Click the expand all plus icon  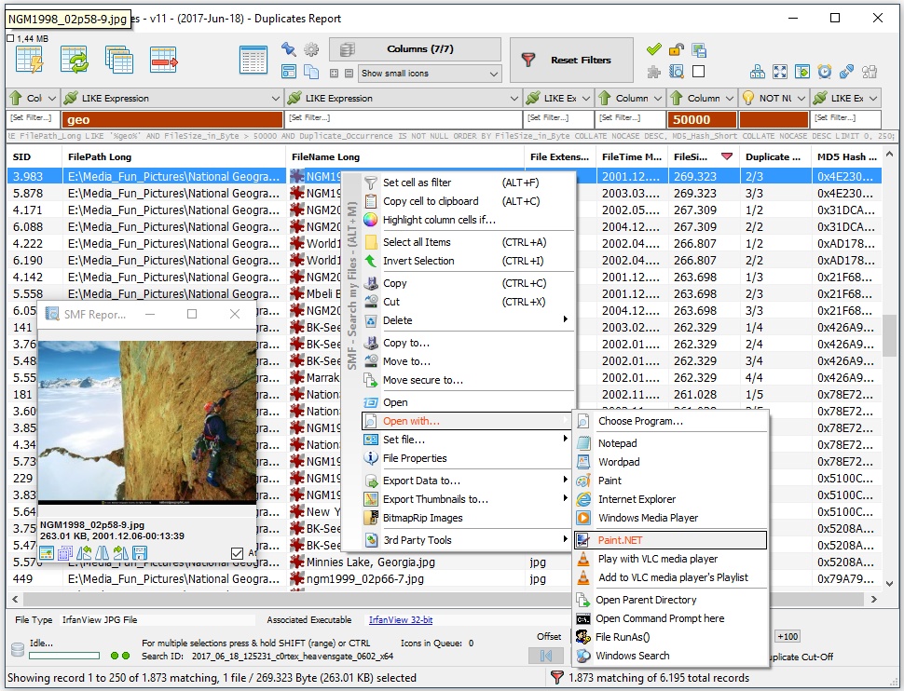(x=334, y=74)
